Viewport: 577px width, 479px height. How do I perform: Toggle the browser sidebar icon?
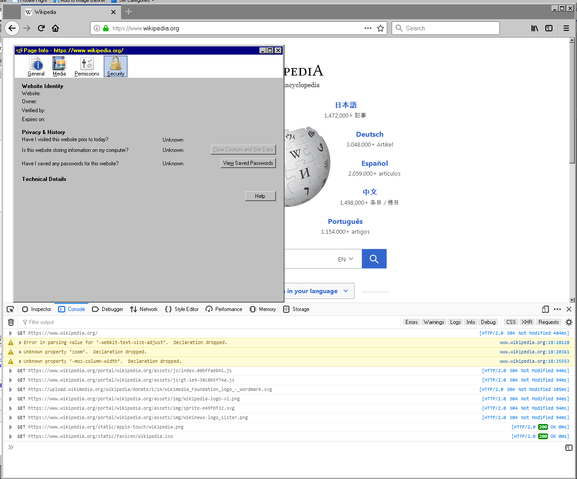coord(549,28)
